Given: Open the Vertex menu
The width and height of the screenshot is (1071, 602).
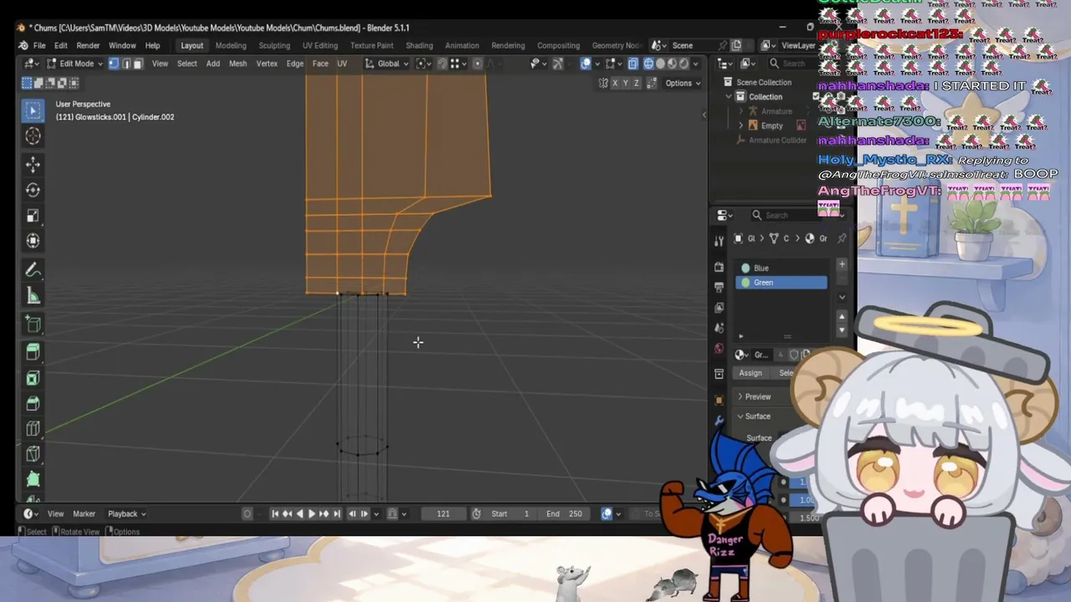Looking at the screenshot, I should (267, 64).
